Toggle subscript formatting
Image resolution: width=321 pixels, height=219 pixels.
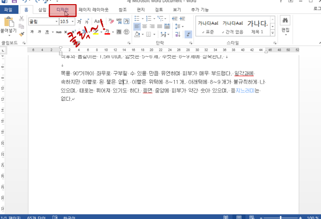click(66, 32)
